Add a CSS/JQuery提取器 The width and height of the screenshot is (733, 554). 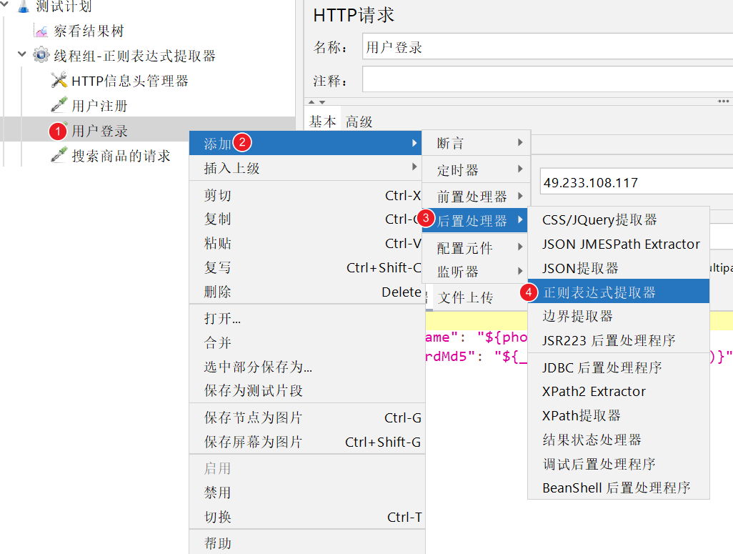point(619,219)
